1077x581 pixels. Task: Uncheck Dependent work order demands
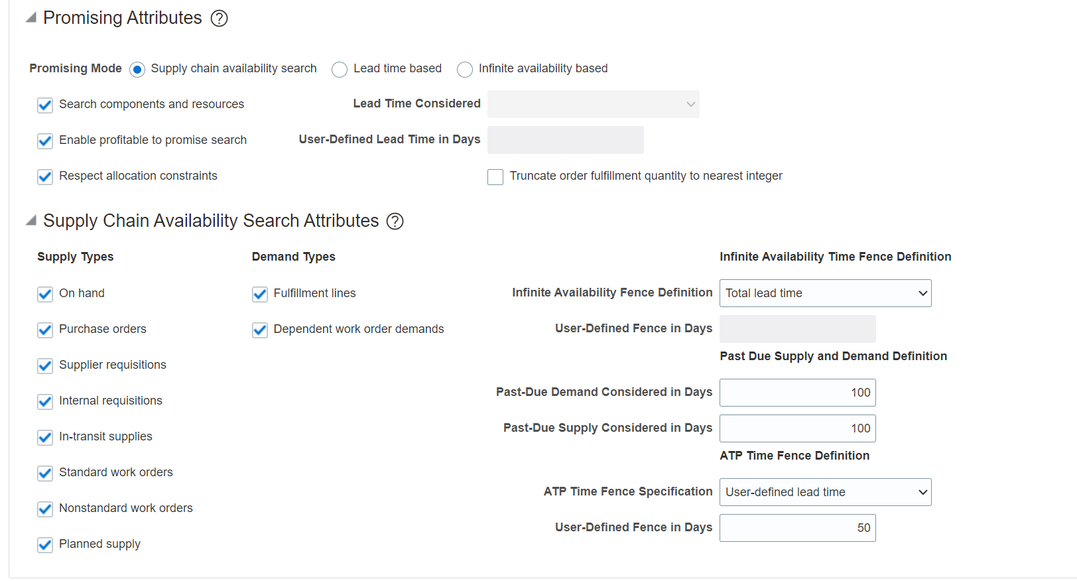(260, 330)
